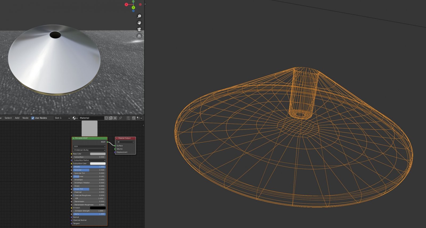Open the Select menu in node editor
Viewport: 426px width, 228px height.
coord(8,118)
